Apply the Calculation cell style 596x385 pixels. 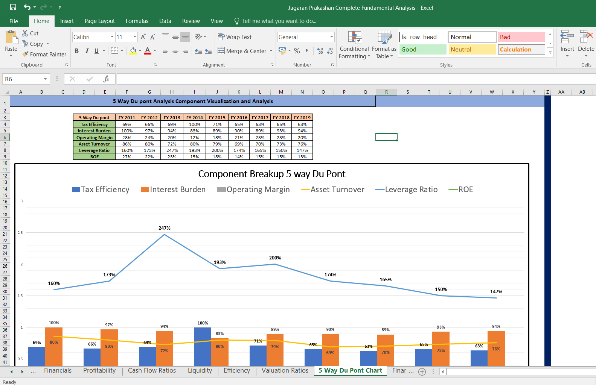point(521,49)
